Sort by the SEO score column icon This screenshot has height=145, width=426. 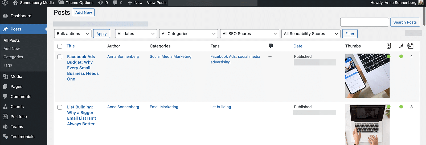click(x=389, y=46)
